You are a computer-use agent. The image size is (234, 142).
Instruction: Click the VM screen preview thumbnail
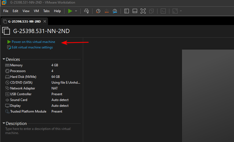[208, 96]
